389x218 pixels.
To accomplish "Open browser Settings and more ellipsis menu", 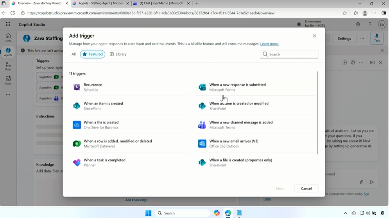I will 374,13.
